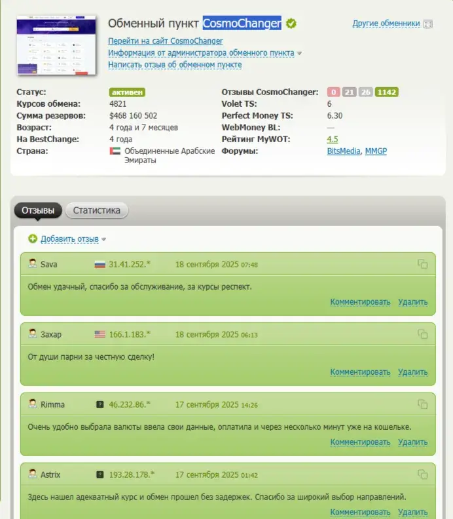Expand the administrator information arrow
The image size is (453, 519).
(299, 53)
